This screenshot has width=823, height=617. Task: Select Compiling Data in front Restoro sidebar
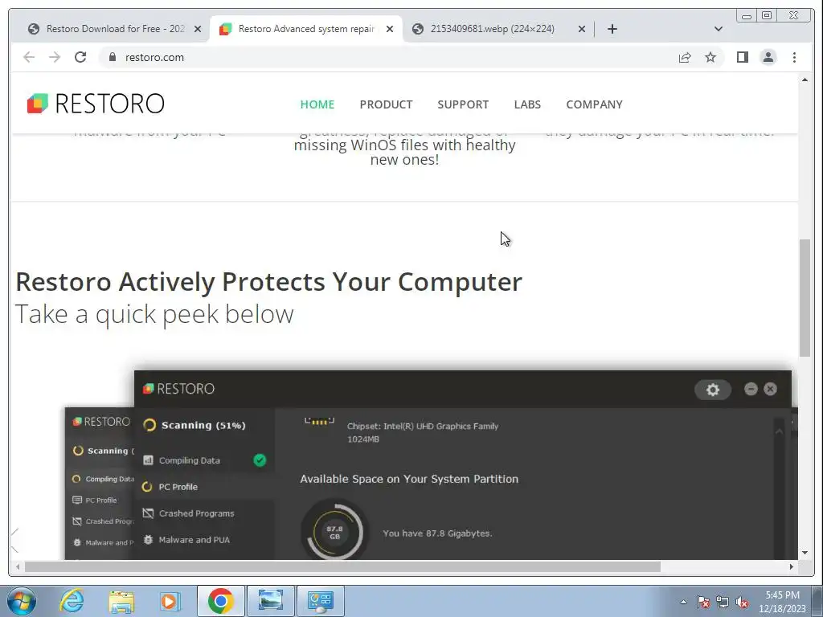click(x=205, y=460)
